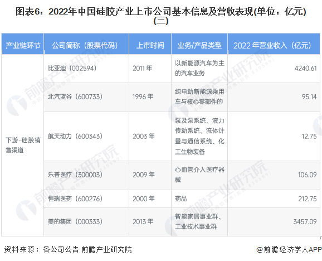Click the 产业链环节 column header
This screenshot has width=322, height=261.
click(x=23, y=44)
